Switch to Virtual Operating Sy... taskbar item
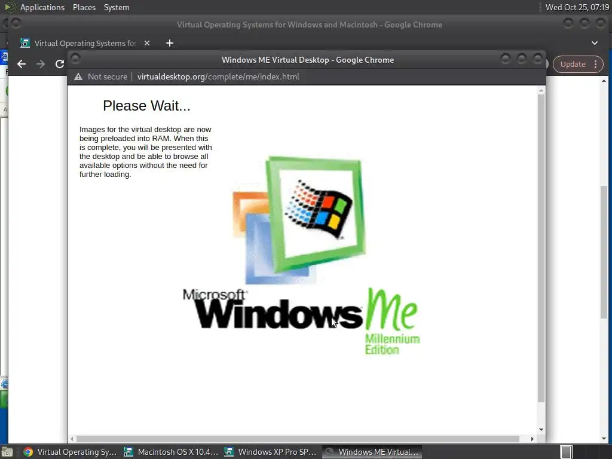The image size is (612, 459). (71, 452)
